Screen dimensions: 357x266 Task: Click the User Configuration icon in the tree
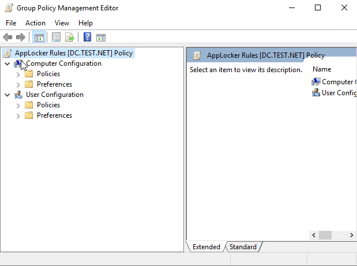pos(18,95)
